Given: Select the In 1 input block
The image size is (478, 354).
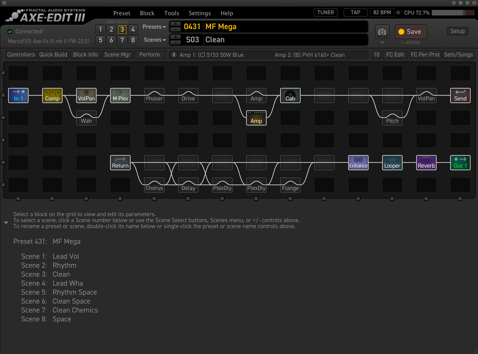Looking at the screenshot, I should click(x=18, y=95).
